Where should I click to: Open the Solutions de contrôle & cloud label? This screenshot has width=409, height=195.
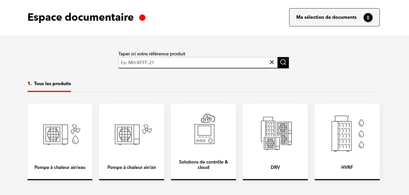(x=203, y=165)
